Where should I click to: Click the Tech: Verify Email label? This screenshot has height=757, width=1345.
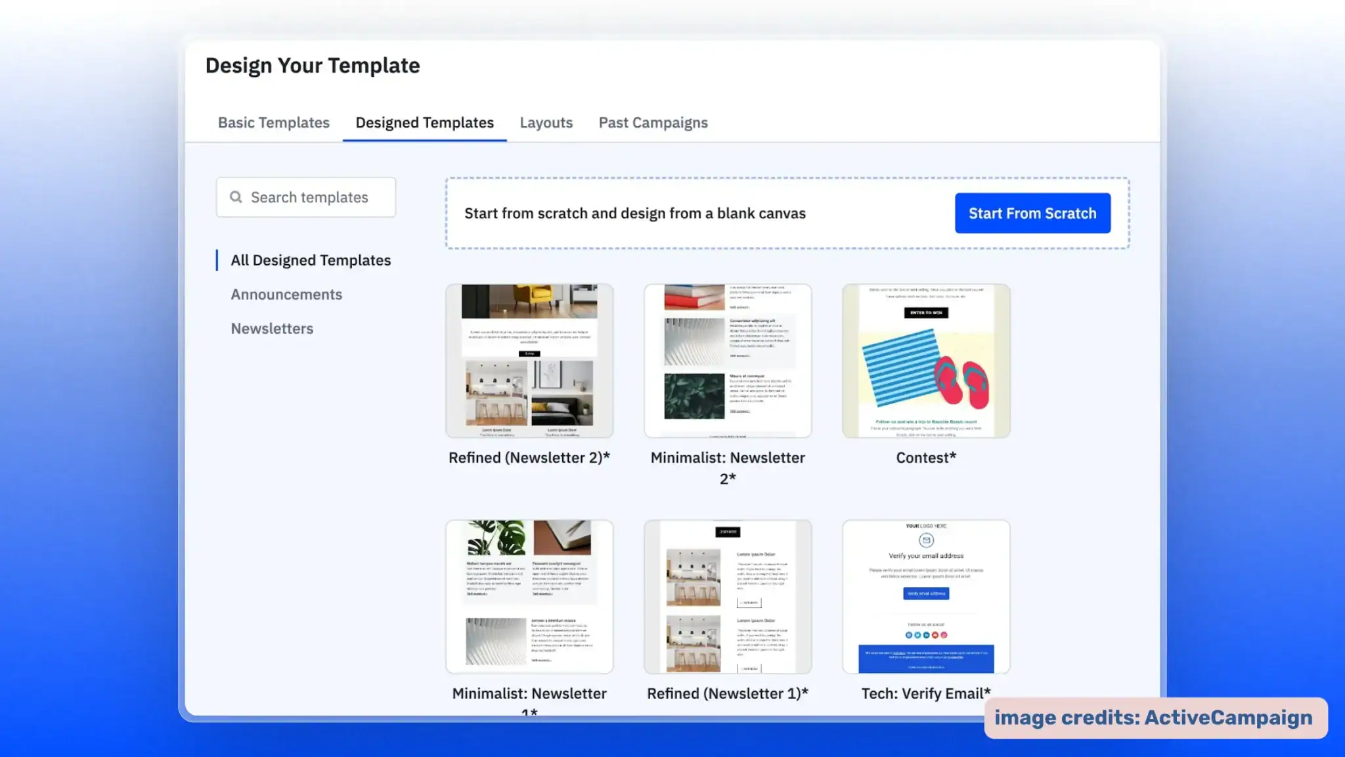tap(925, 693)
